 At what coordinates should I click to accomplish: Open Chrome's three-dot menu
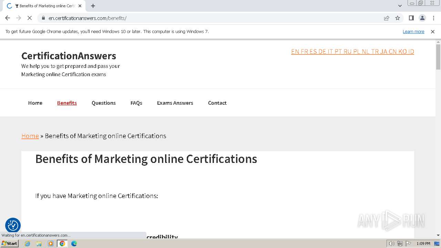pos(433,18)
